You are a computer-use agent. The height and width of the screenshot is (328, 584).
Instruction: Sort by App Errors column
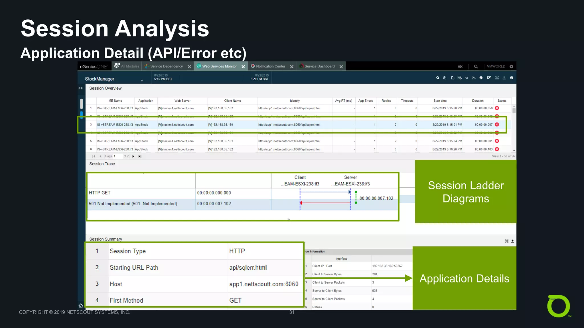point(366,101)
